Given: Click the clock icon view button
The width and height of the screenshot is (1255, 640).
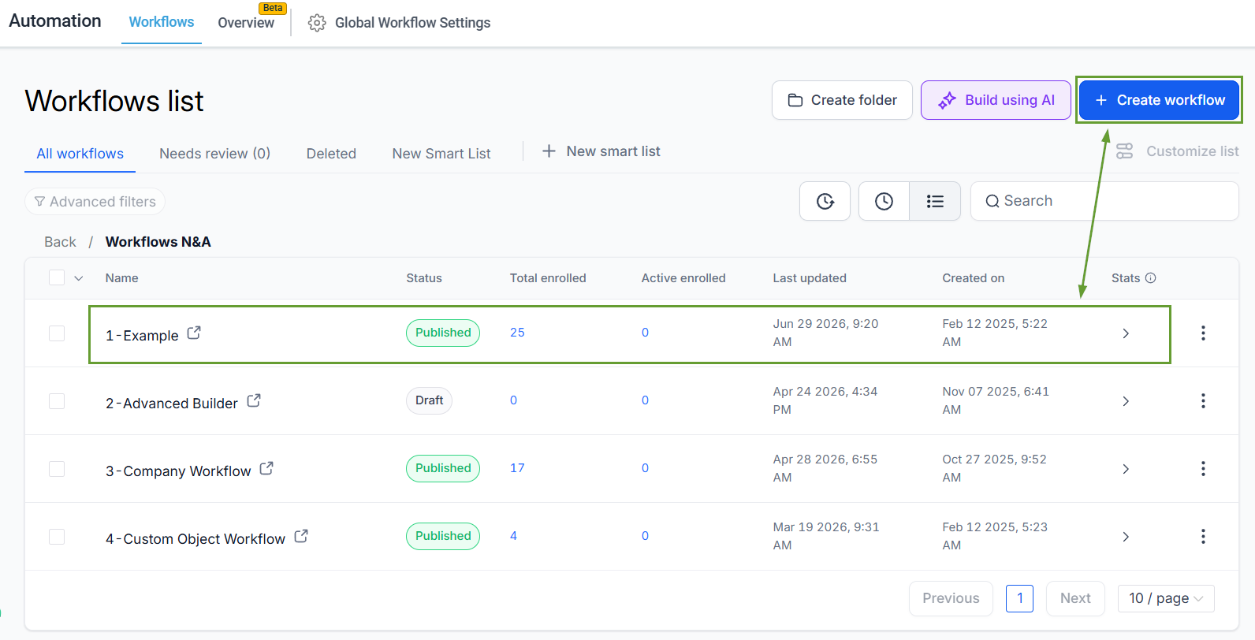Looking at the screenshot, I should [x=884, y=201].
